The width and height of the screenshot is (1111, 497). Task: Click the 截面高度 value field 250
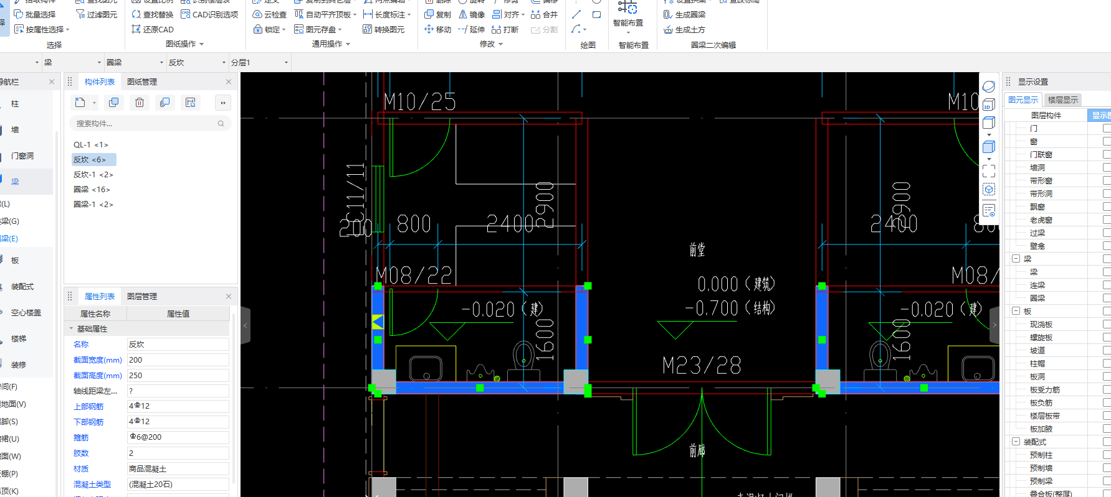click(178, 375)
